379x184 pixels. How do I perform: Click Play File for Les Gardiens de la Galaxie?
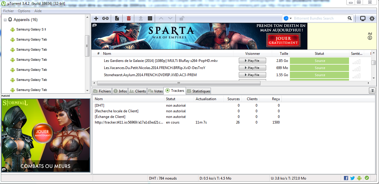point(252,61)
